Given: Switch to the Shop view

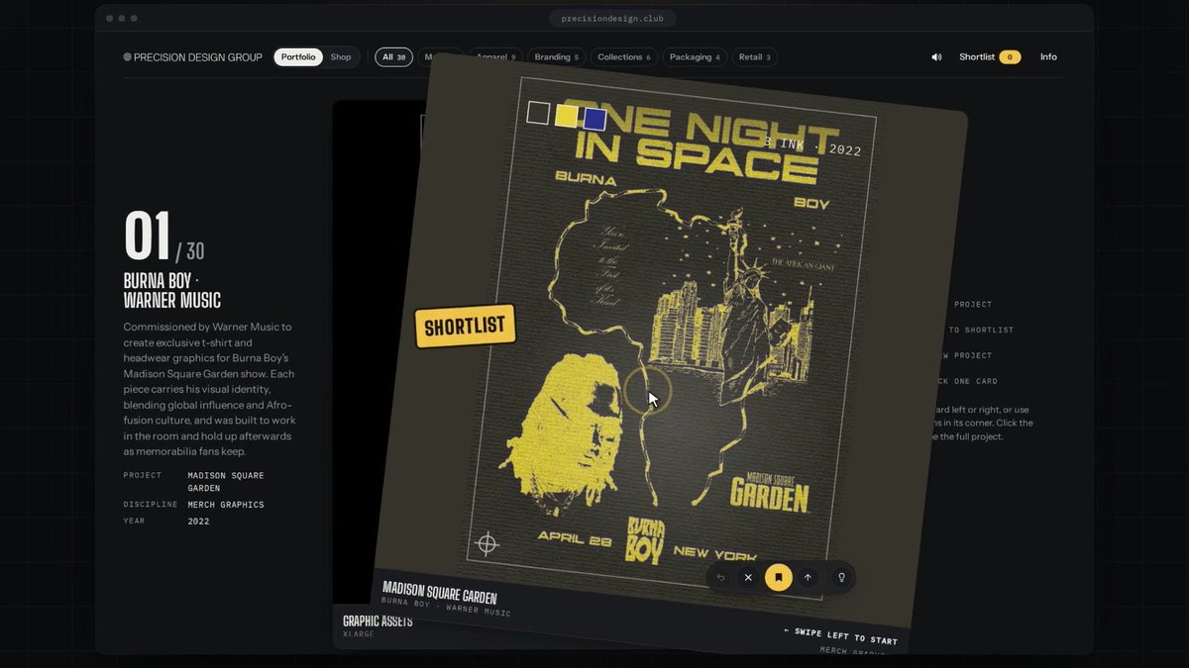Looking at the screenshot, I should click(x=341, y=57).
